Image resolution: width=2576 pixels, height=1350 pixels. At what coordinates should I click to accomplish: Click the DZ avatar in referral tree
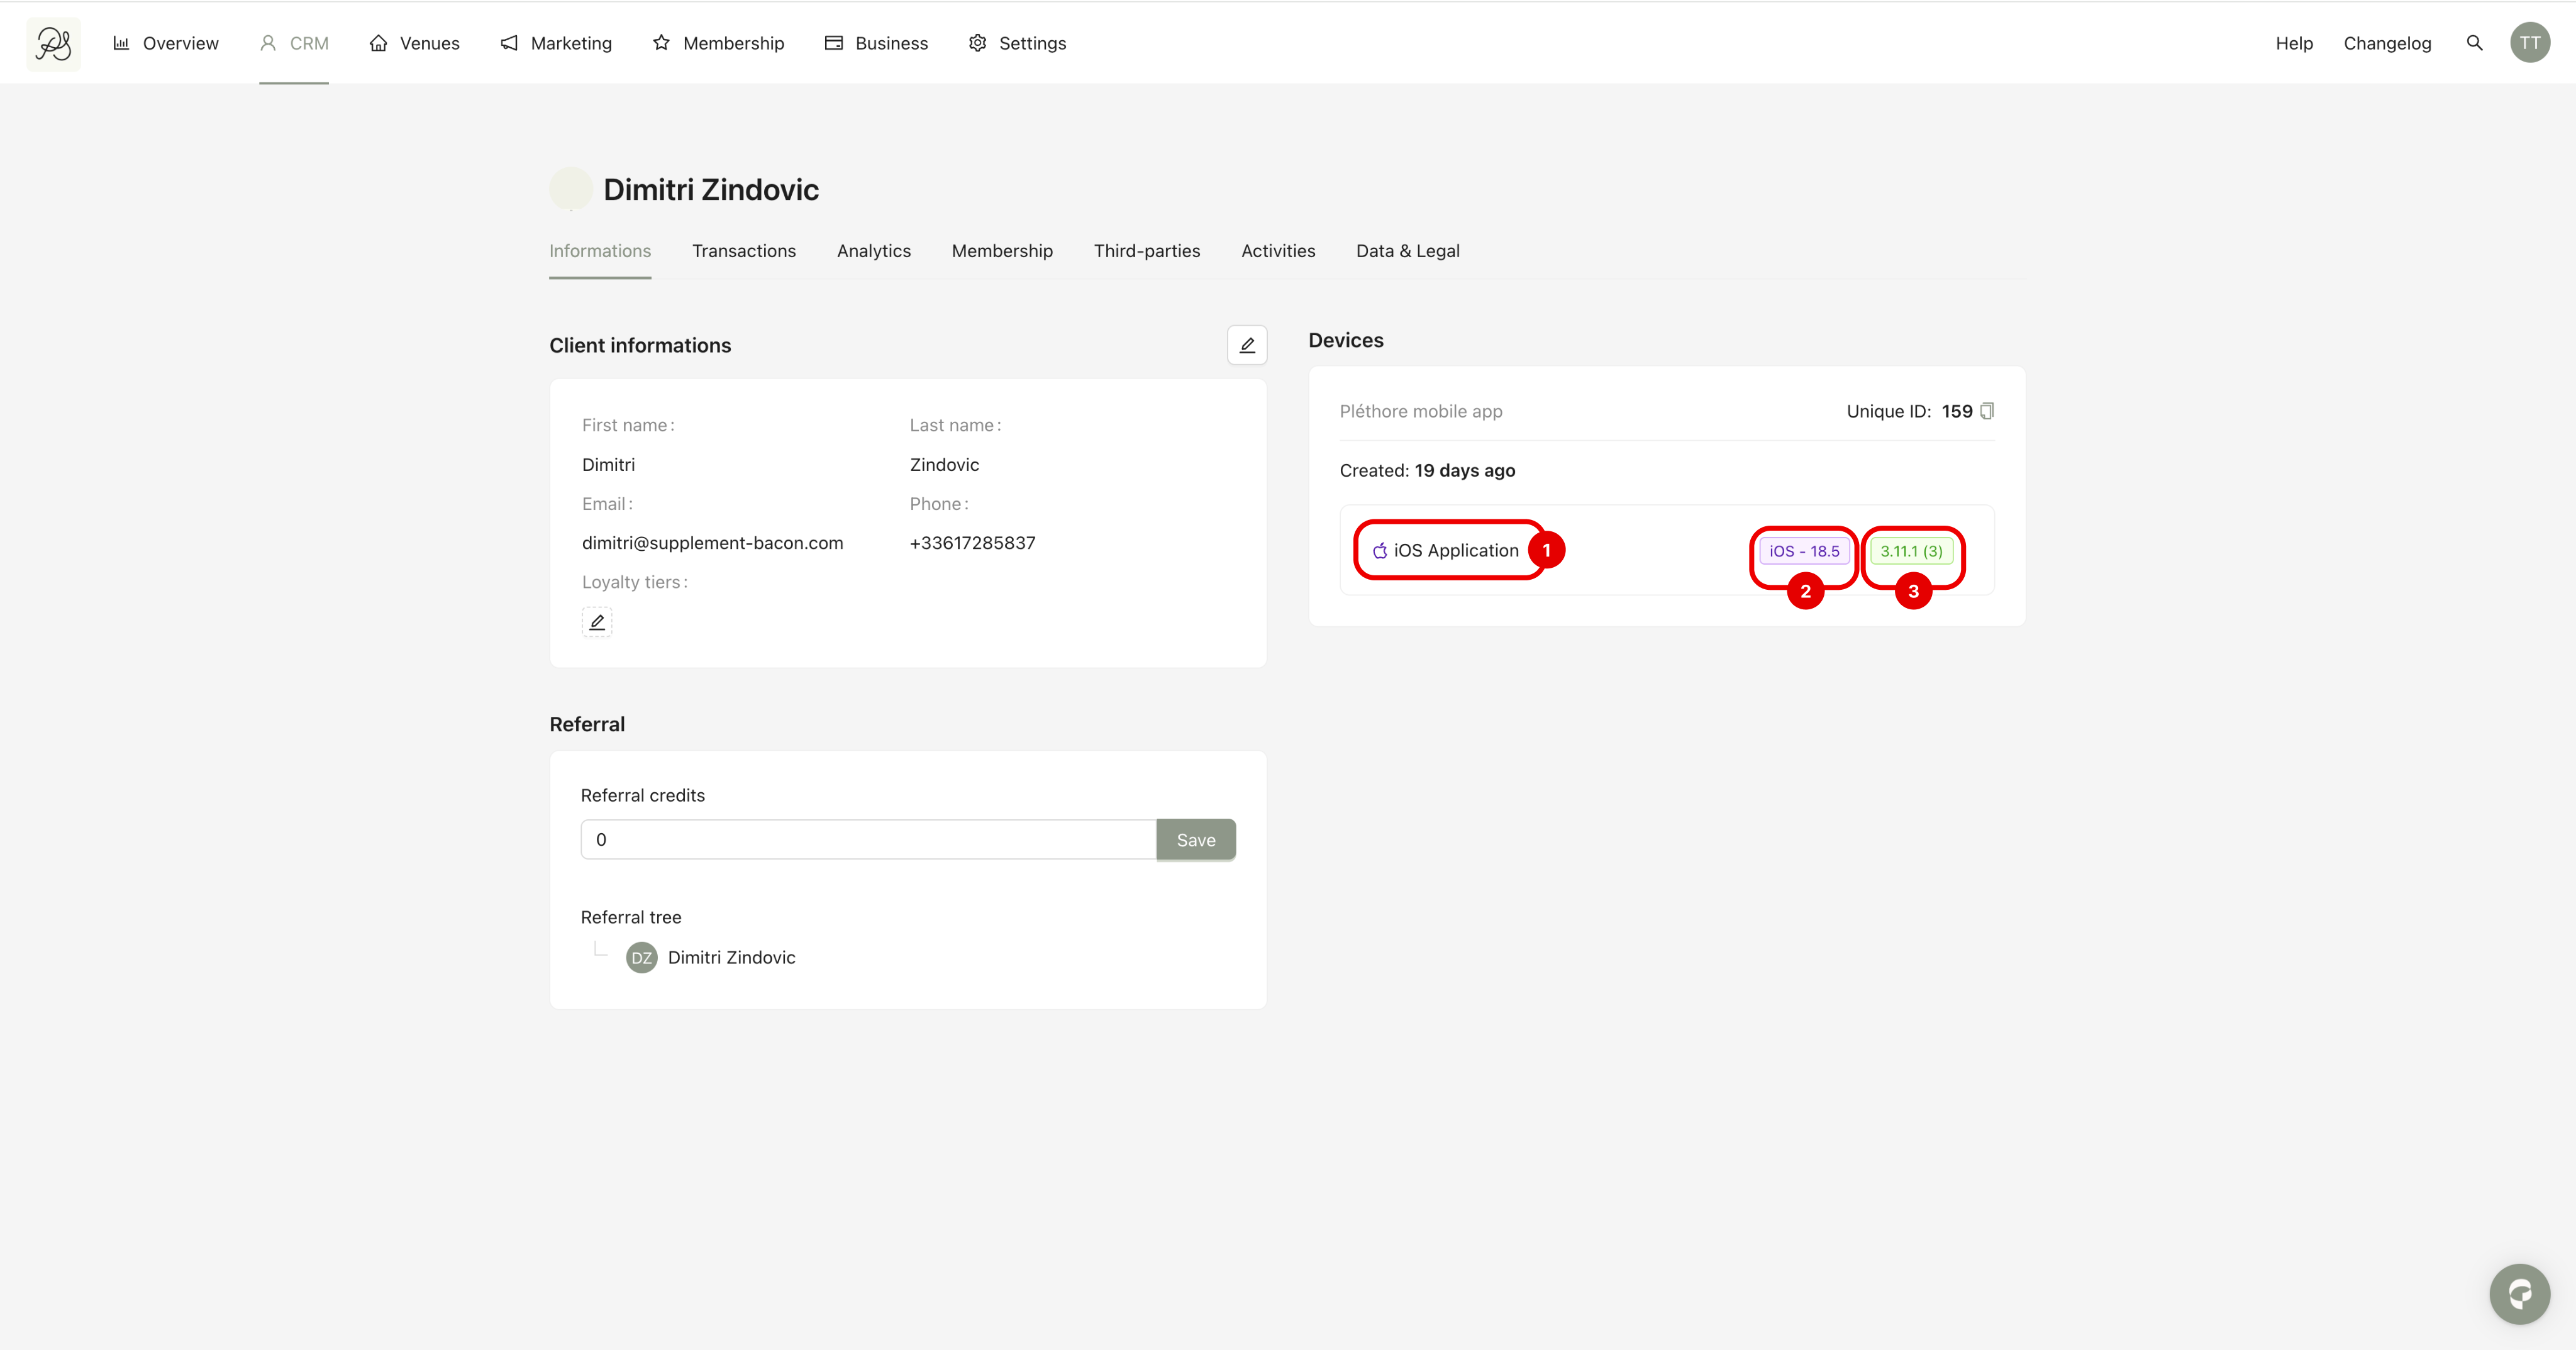tap(641, 958)
